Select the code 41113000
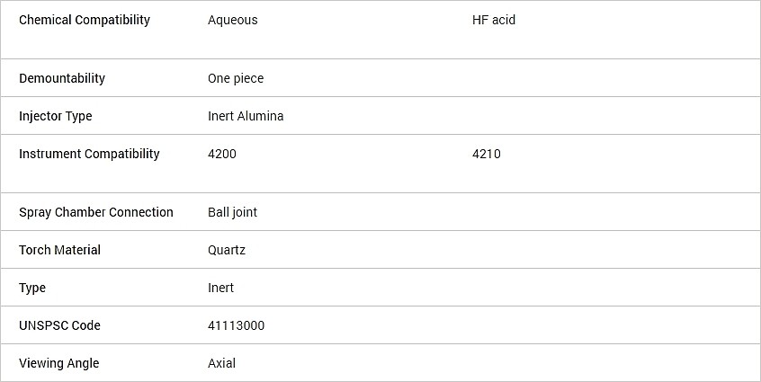This screenshot has width=761, height=382. pos(236,325)
